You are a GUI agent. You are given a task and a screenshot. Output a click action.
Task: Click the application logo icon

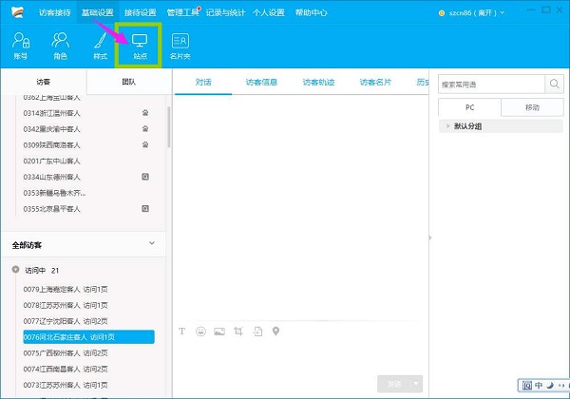click(x=17, y=12)
